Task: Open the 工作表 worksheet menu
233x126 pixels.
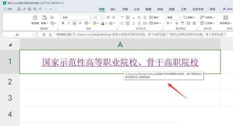Action: pyautogui.click(x=207, y=23)
